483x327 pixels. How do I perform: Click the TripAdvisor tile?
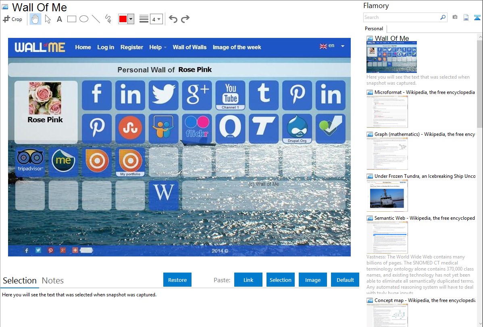click(x=30, y=162)
